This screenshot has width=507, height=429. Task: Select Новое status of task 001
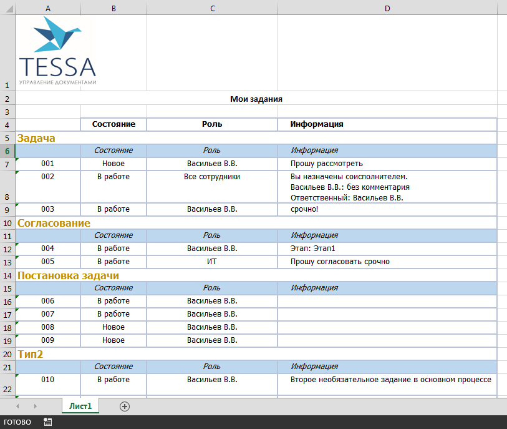[113, 164]
